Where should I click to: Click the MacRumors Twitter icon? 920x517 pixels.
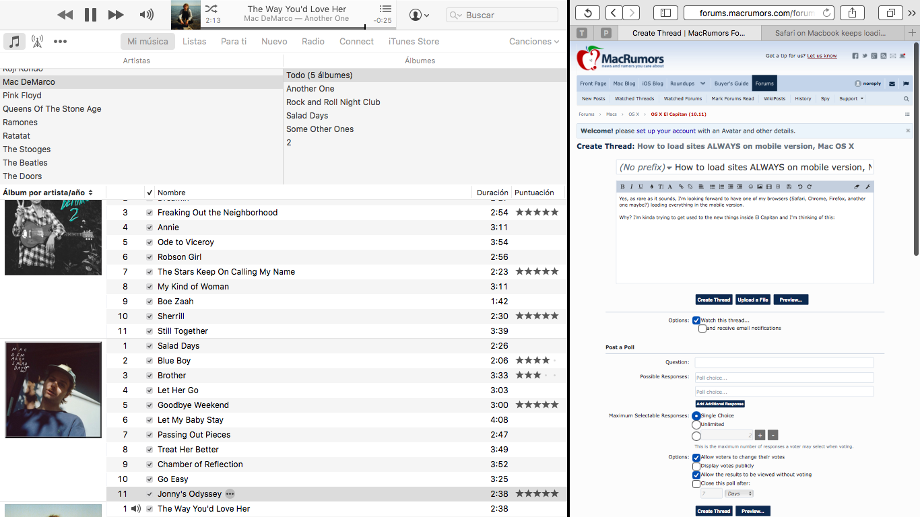[x=865, y=56]
